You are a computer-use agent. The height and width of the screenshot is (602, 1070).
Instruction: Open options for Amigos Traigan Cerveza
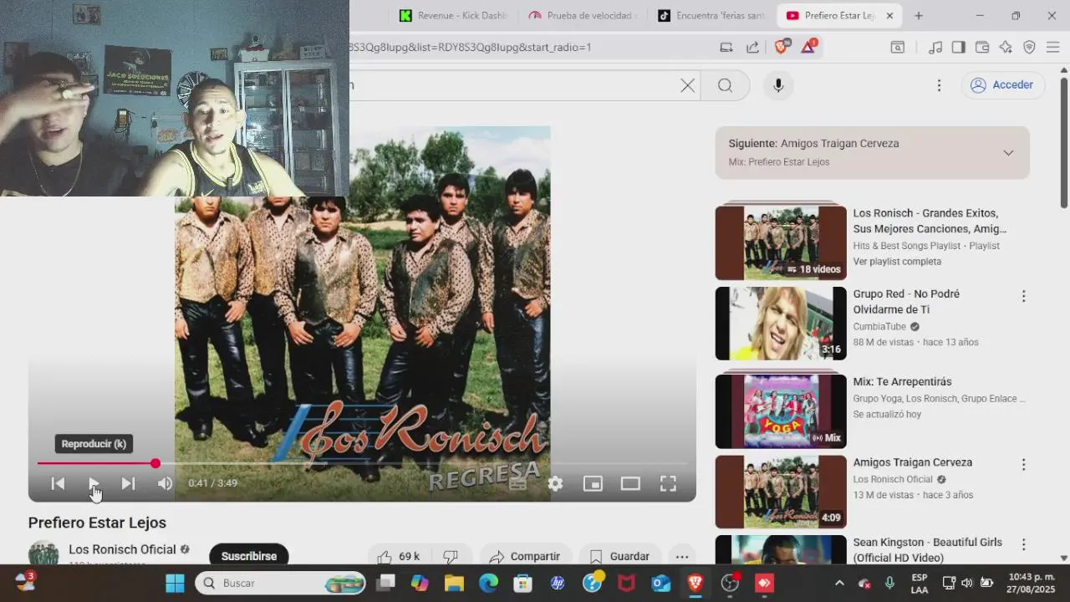coord(1023,464)
